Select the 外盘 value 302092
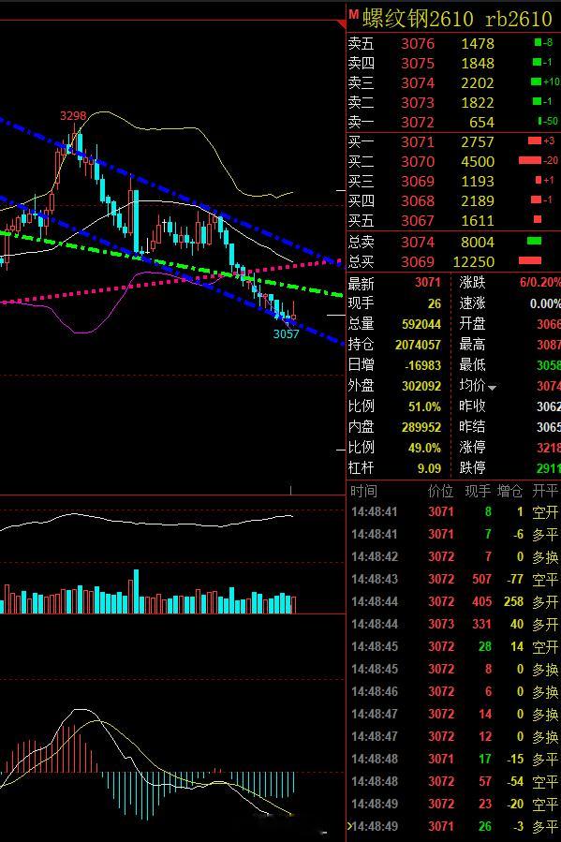 (x=421, y=386)
